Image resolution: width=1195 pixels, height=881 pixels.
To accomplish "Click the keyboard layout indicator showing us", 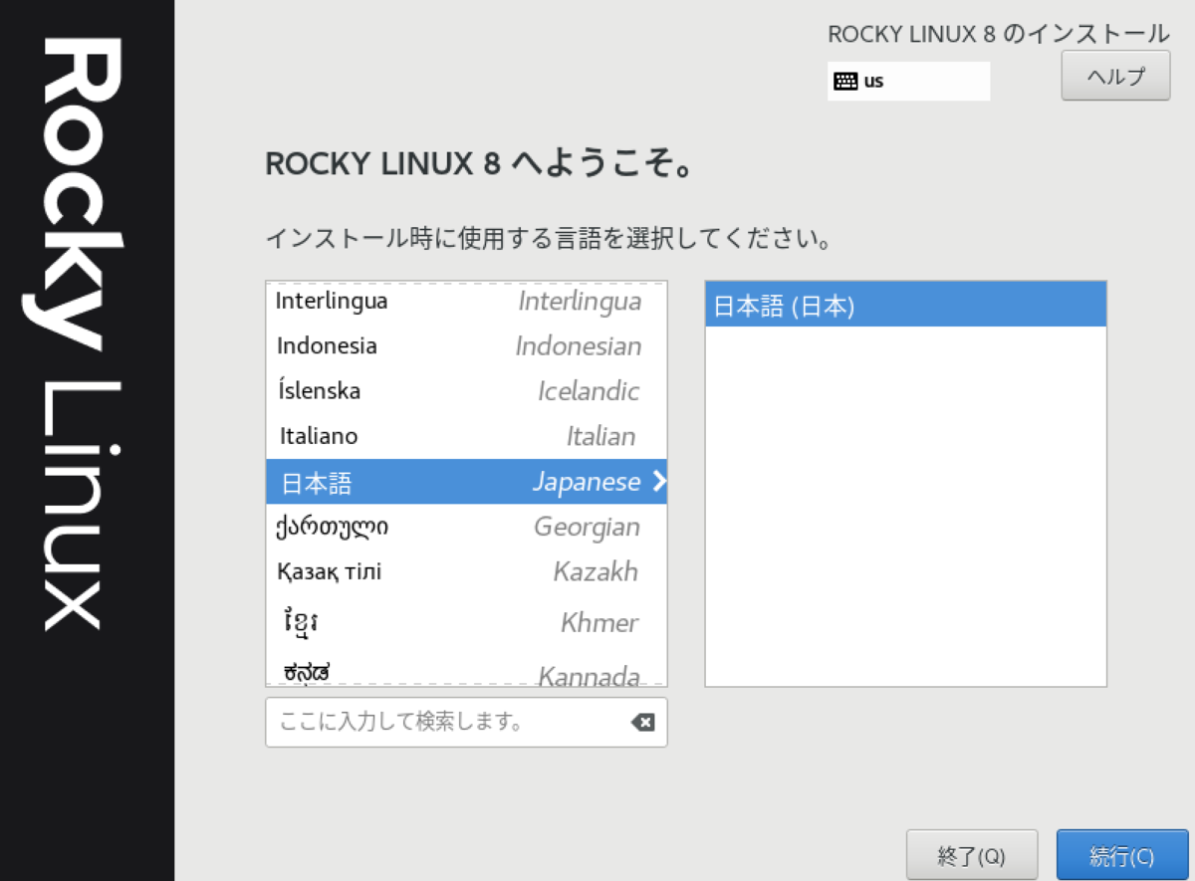I will [x=872, y=81].
